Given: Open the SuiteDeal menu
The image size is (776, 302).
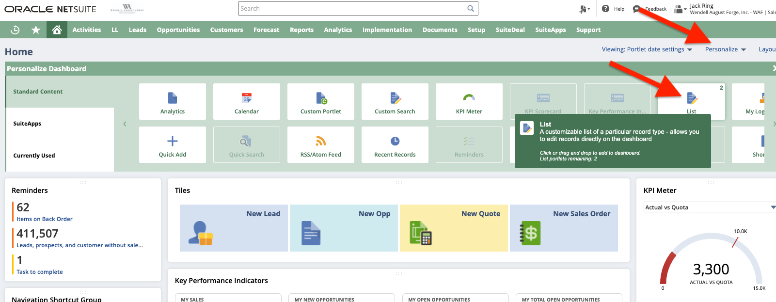Looking at the screenshot, I should pos(510,30).
